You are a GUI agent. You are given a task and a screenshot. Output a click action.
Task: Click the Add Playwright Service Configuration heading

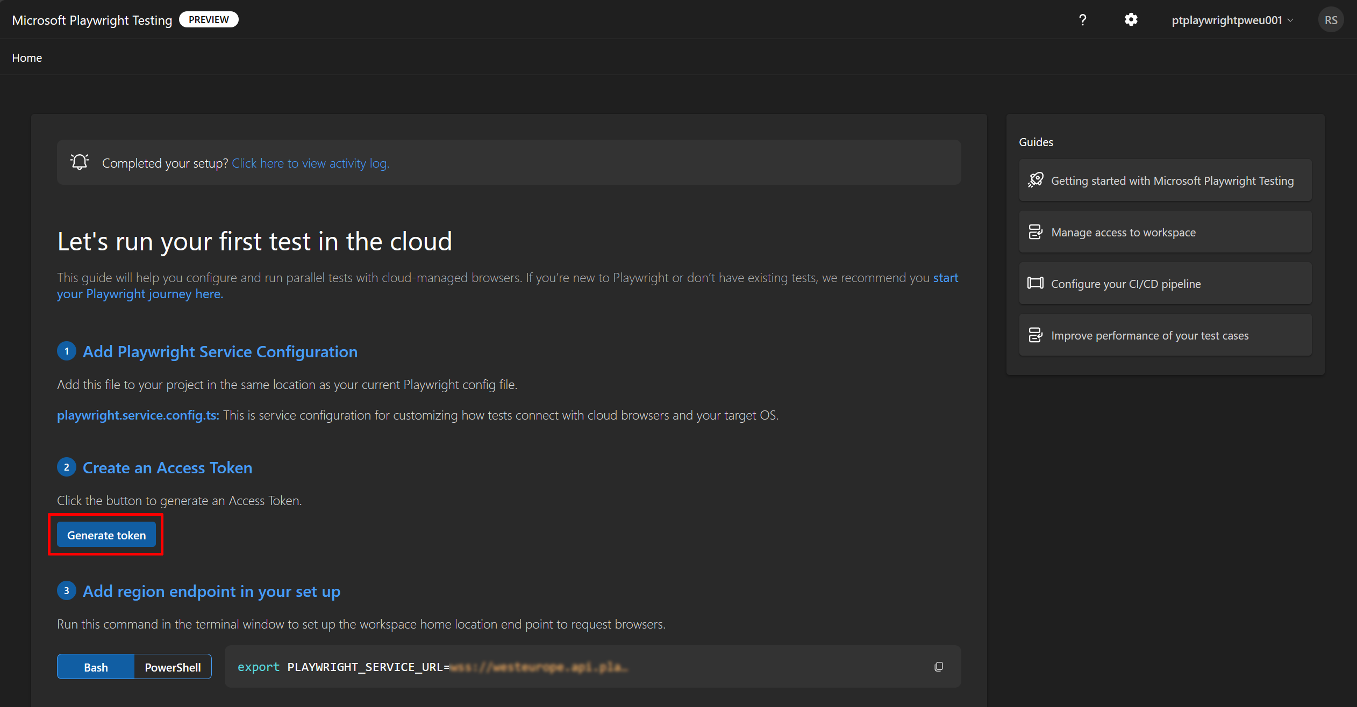click(x=220, y=351)
